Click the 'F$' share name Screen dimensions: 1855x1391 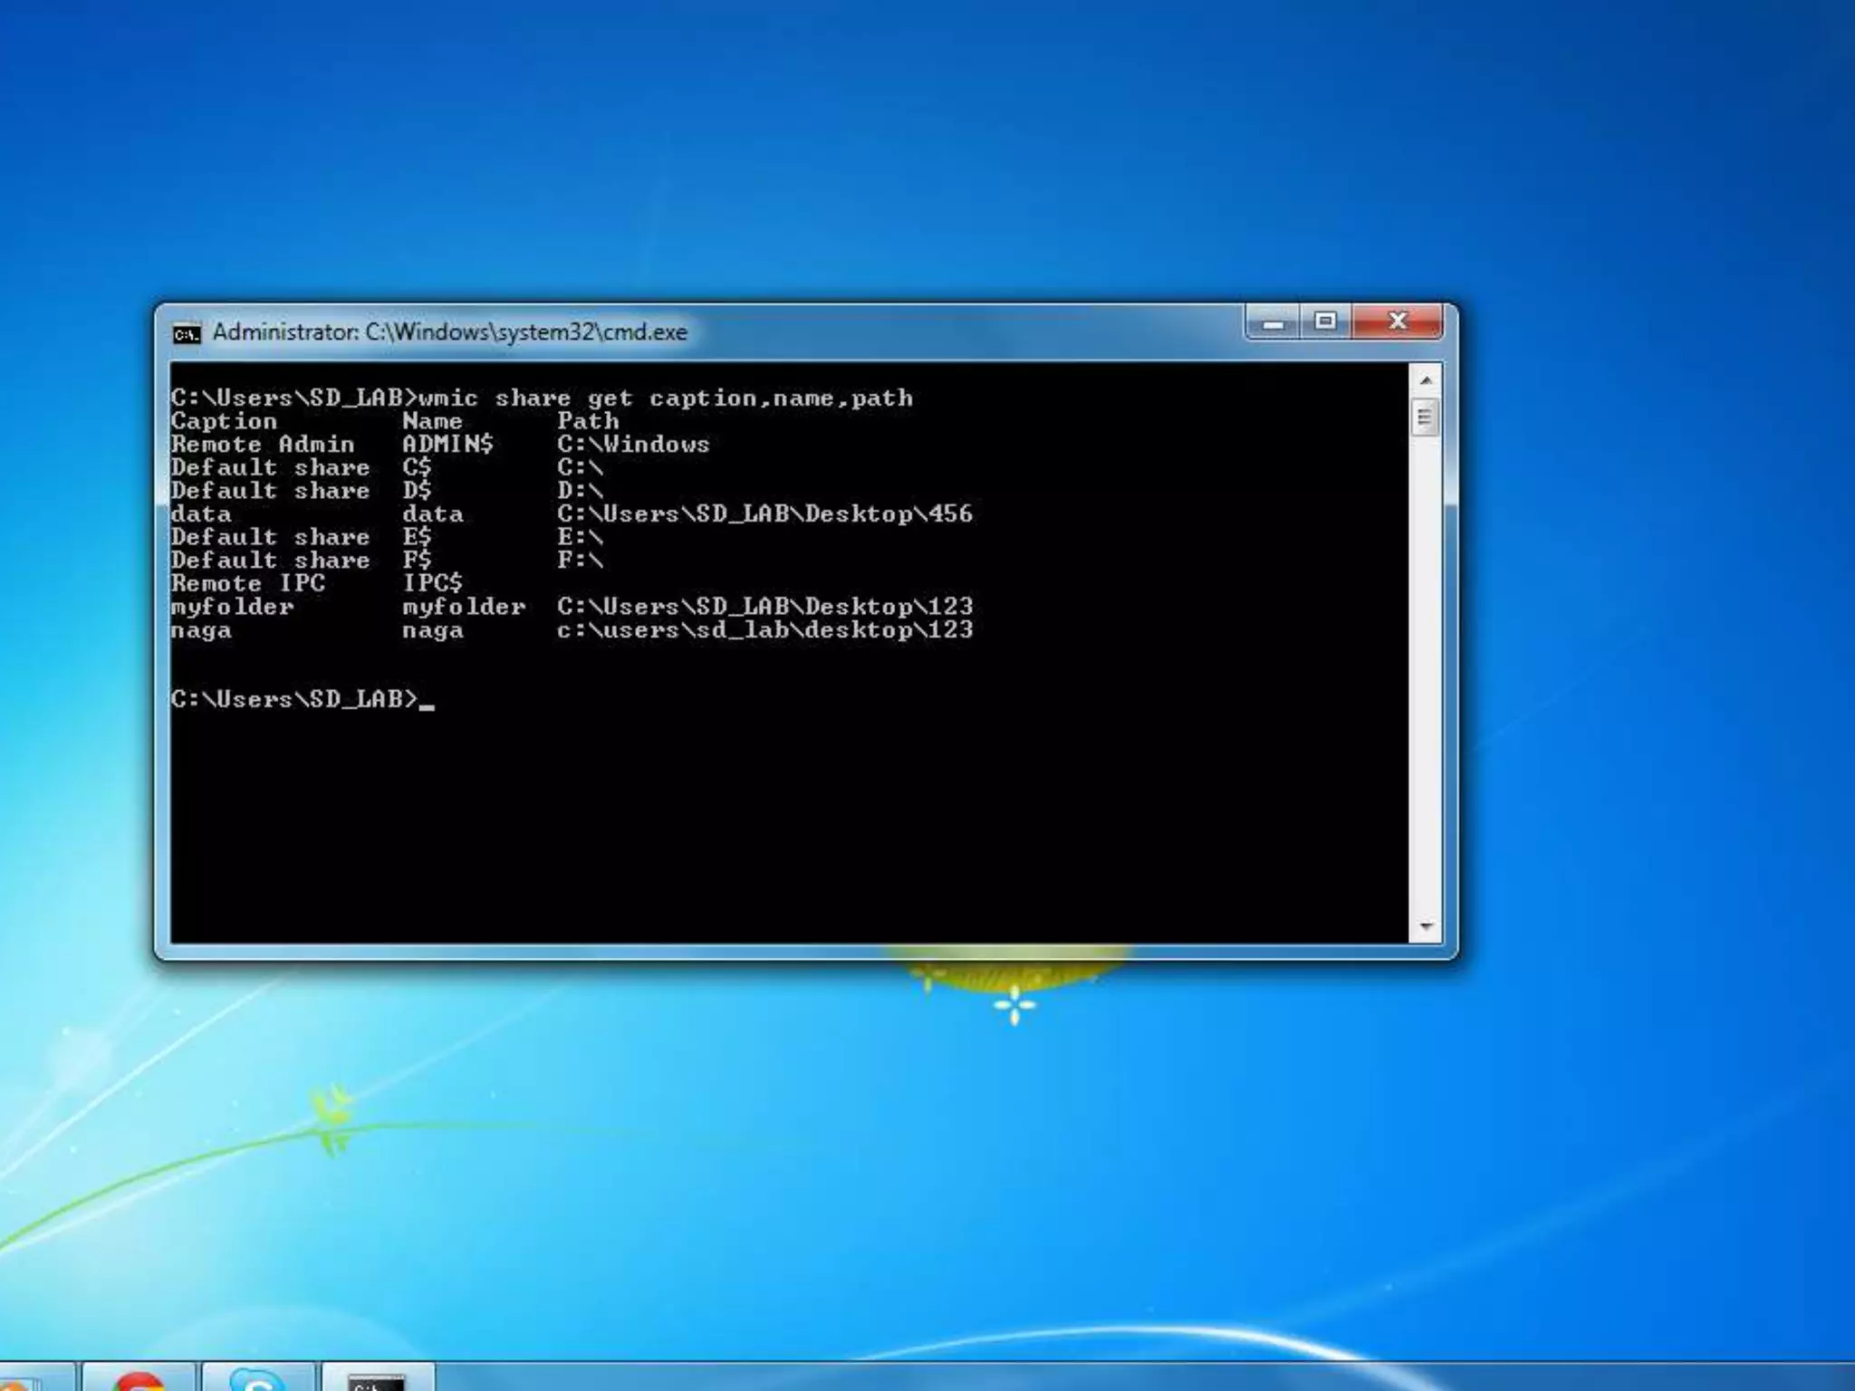coord(417,561)
